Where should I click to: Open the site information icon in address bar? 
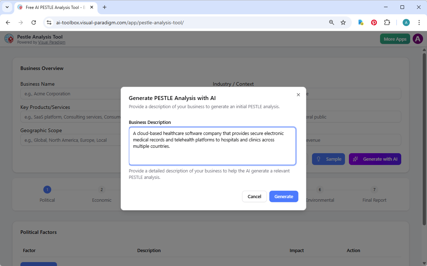pyautogui.click(x=49, y=22)
